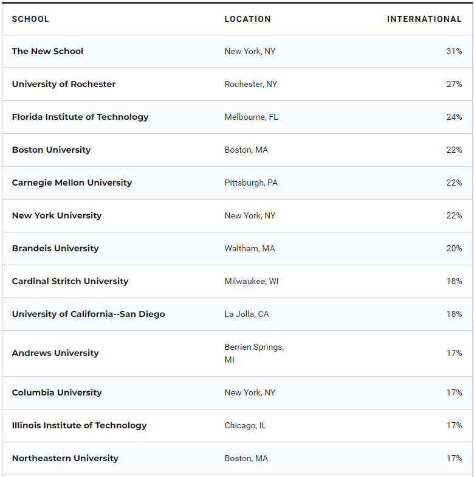Click the Melbourne, FL location cell
The image size is (474, 477).
tap(251, 117)
